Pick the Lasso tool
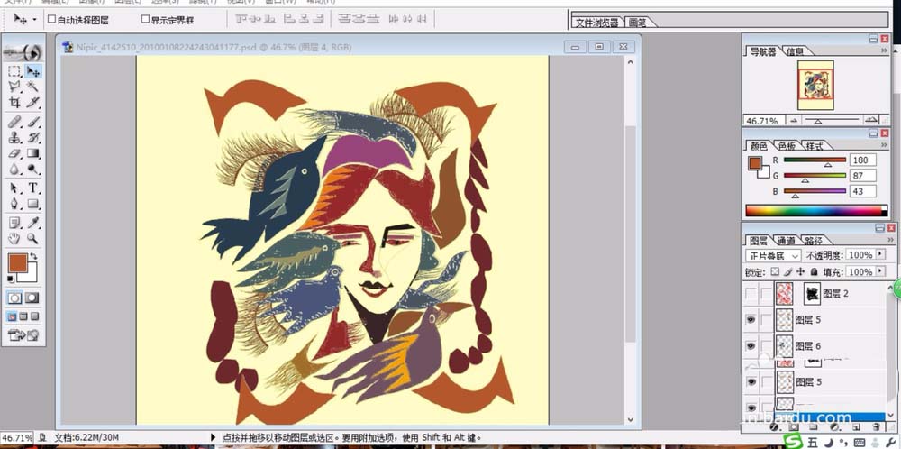This screenshot has height=449, width=901. click(14, 87)
